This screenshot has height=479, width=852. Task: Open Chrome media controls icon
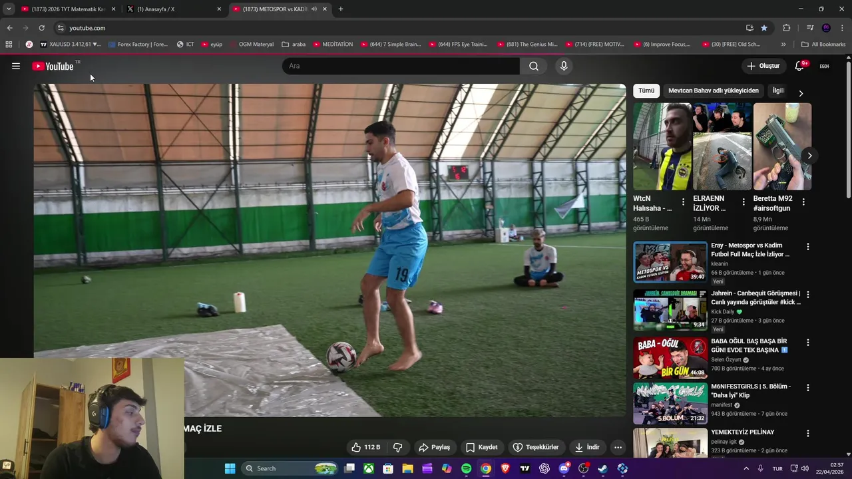(x=810, y=28)
